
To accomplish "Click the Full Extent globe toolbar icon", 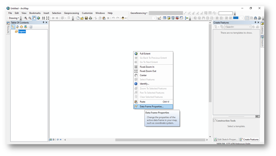I will [38, 18].
